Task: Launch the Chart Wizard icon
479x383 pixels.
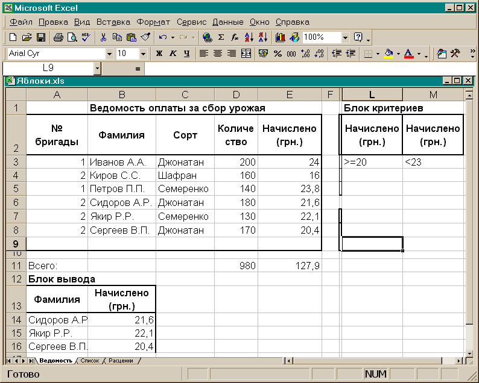Action: [x=280, y=37]
